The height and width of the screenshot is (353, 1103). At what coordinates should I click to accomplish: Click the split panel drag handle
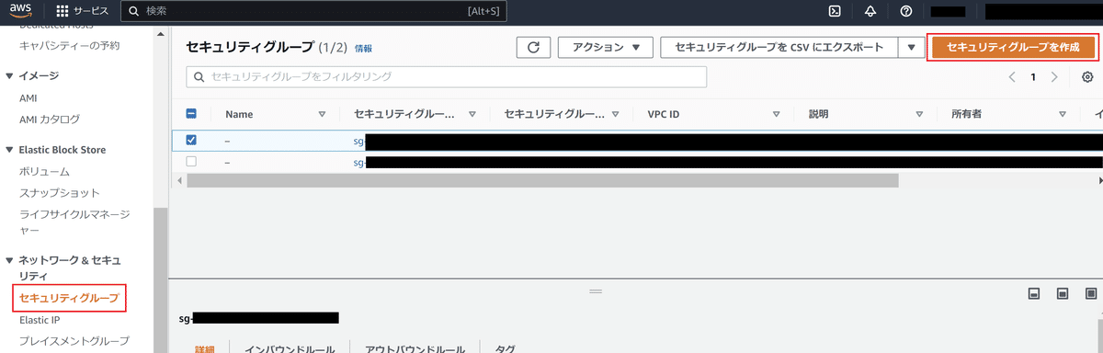point(595,291)
